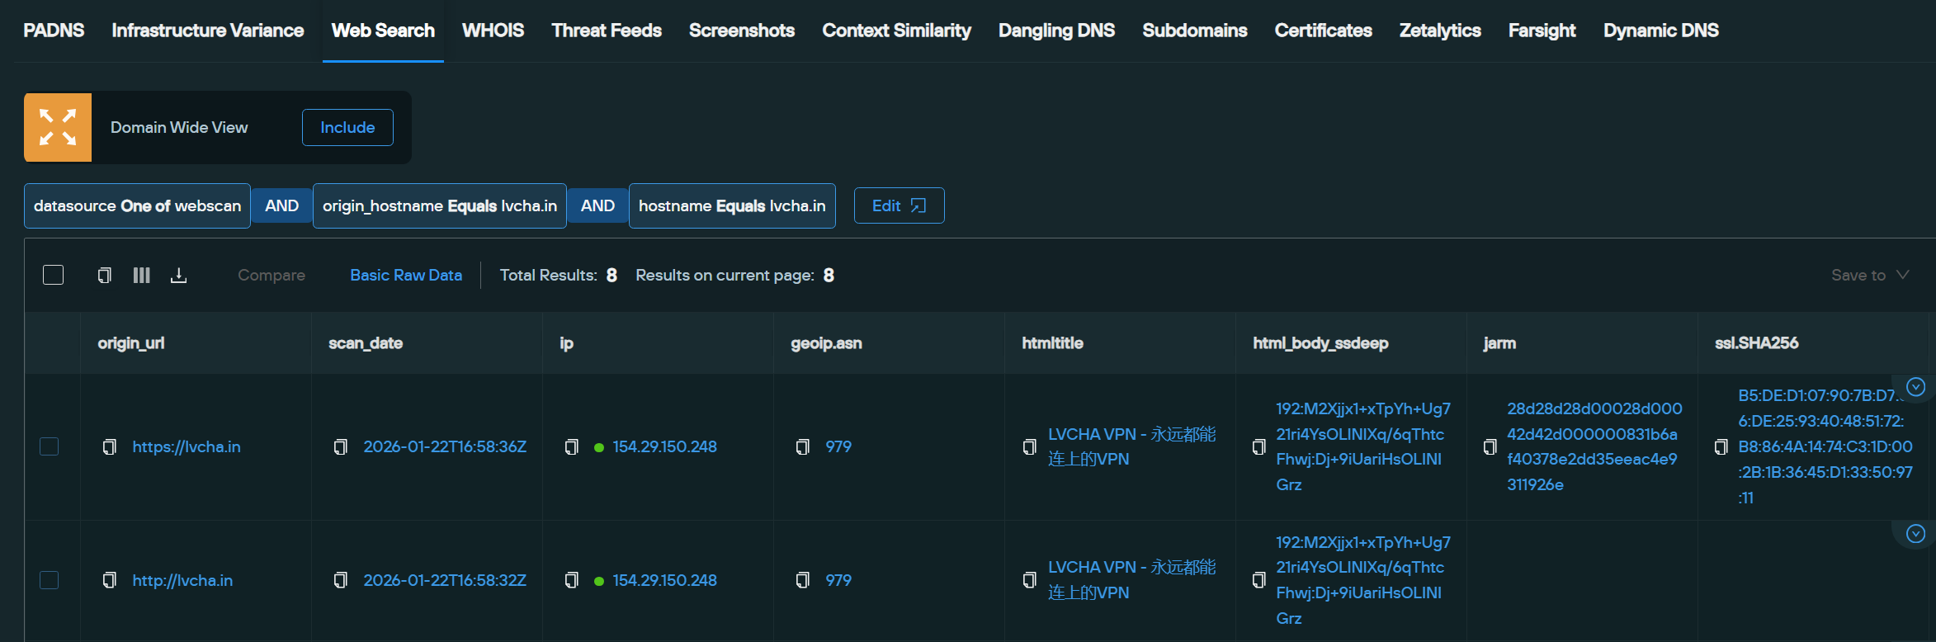Click the SHA256 value starting B5:DE:D1
The width and height of the screenshot is (1936, 642).
(x=1825, y=446)
